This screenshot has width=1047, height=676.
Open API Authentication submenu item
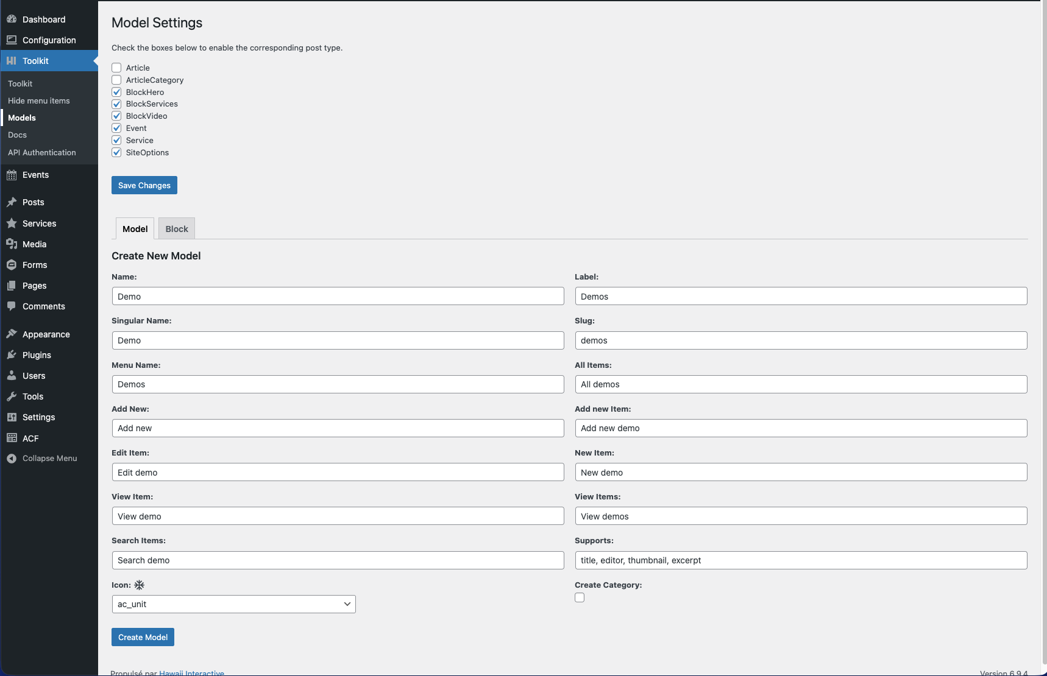pos(42,153)
